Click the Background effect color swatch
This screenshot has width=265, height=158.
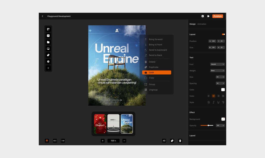[x=223, y=119]
